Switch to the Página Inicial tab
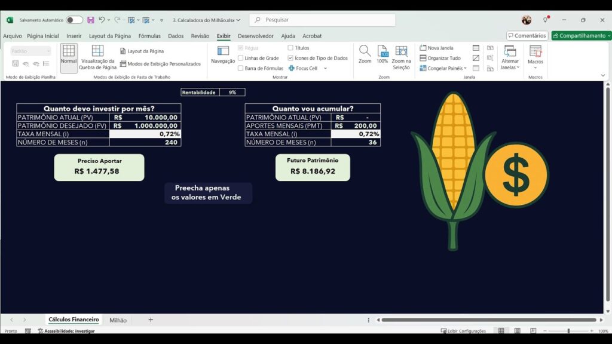 [x=43, y=36]
